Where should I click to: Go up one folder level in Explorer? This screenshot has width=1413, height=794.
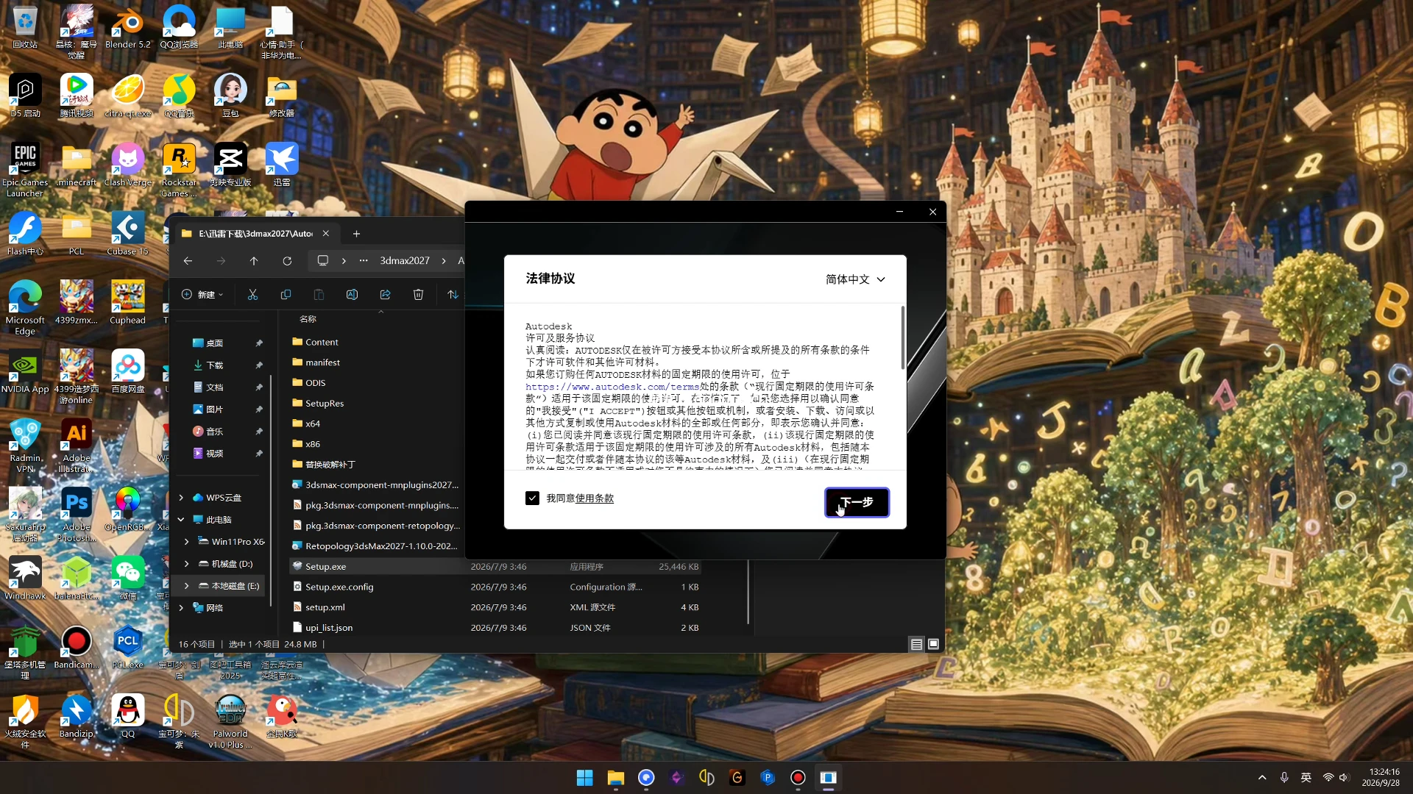pyautogui.click(x=254, y=261)
